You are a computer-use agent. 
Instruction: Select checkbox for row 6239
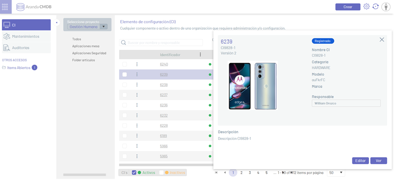125,74
